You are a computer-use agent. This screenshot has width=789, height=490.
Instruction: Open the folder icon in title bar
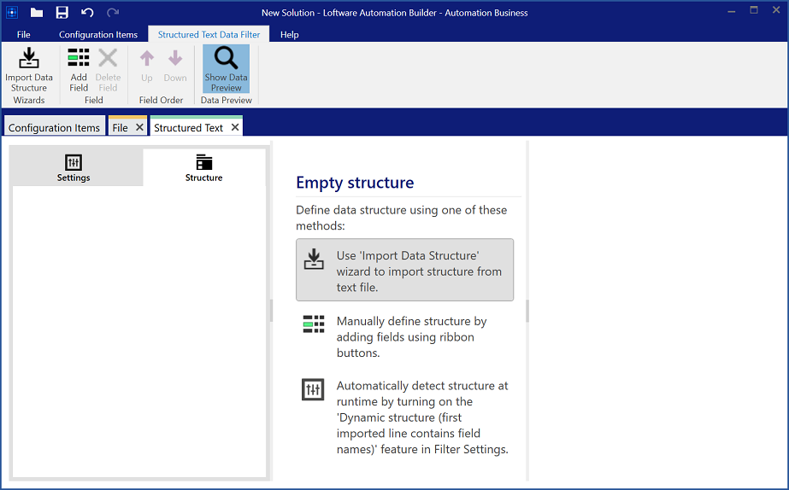click(37, 13)
